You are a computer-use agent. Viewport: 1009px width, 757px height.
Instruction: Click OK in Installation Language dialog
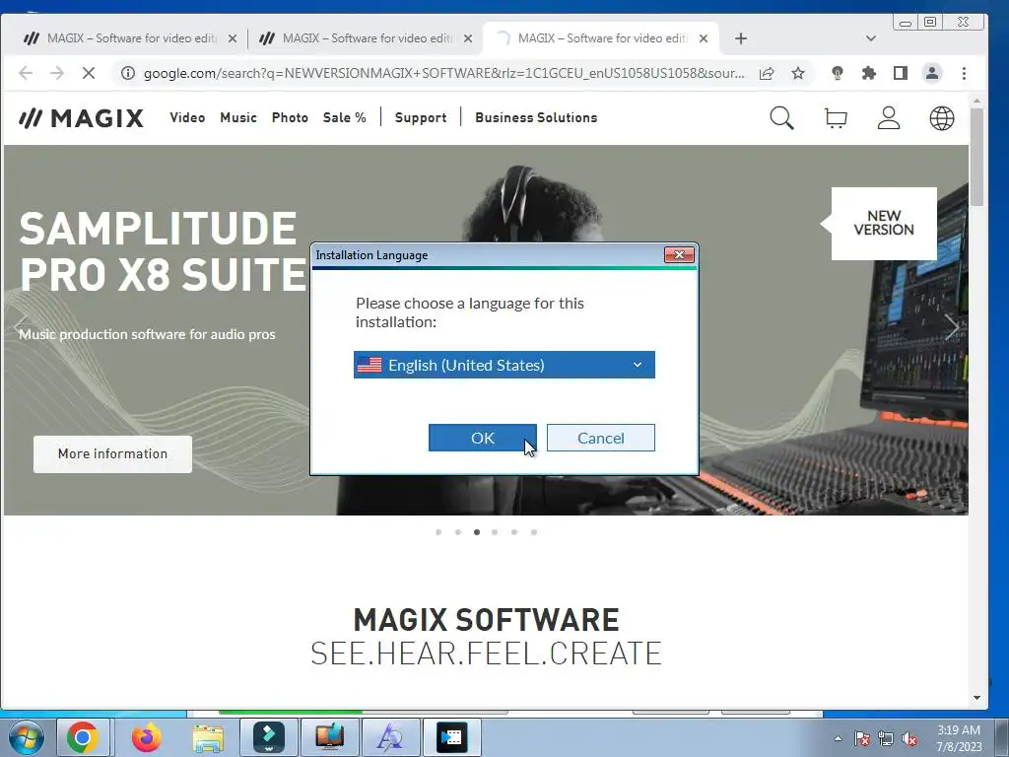point(482,438)
